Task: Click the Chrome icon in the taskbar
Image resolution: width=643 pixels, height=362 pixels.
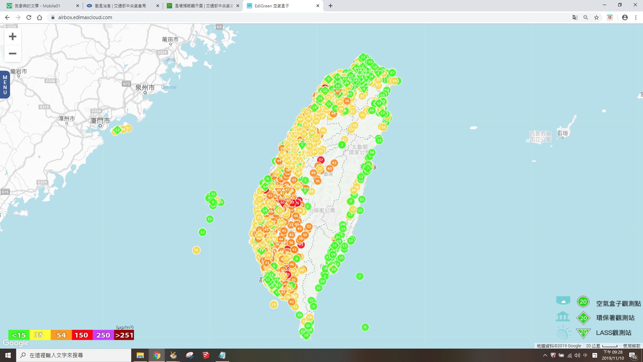Action: 156,355
